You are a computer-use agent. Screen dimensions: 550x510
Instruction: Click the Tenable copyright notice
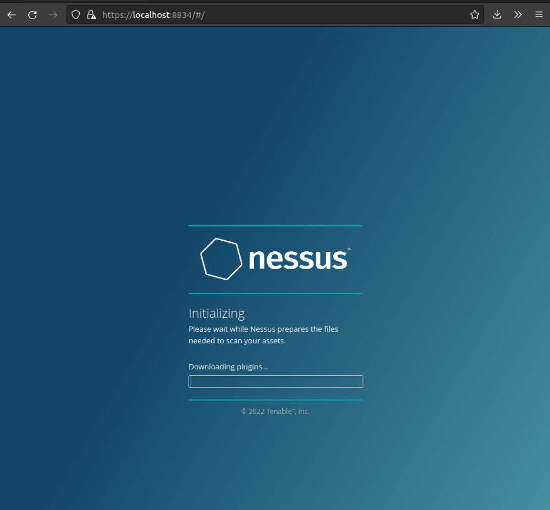275,411
